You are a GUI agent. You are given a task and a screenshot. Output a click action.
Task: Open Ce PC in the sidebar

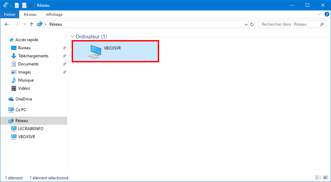click(x=21, y=110)
